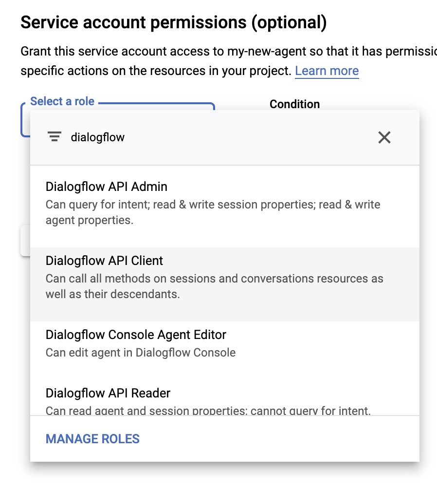Click the Service account permissions heading
The height and width of the screenshot is (490, 437).
click(173, 22)
